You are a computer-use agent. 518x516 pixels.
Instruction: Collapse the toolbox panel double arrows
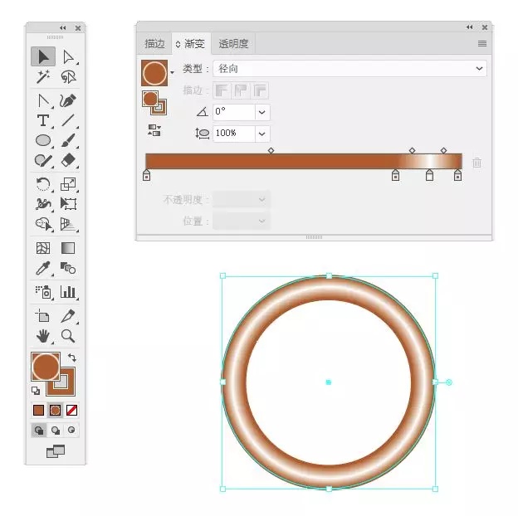[63, 28]
